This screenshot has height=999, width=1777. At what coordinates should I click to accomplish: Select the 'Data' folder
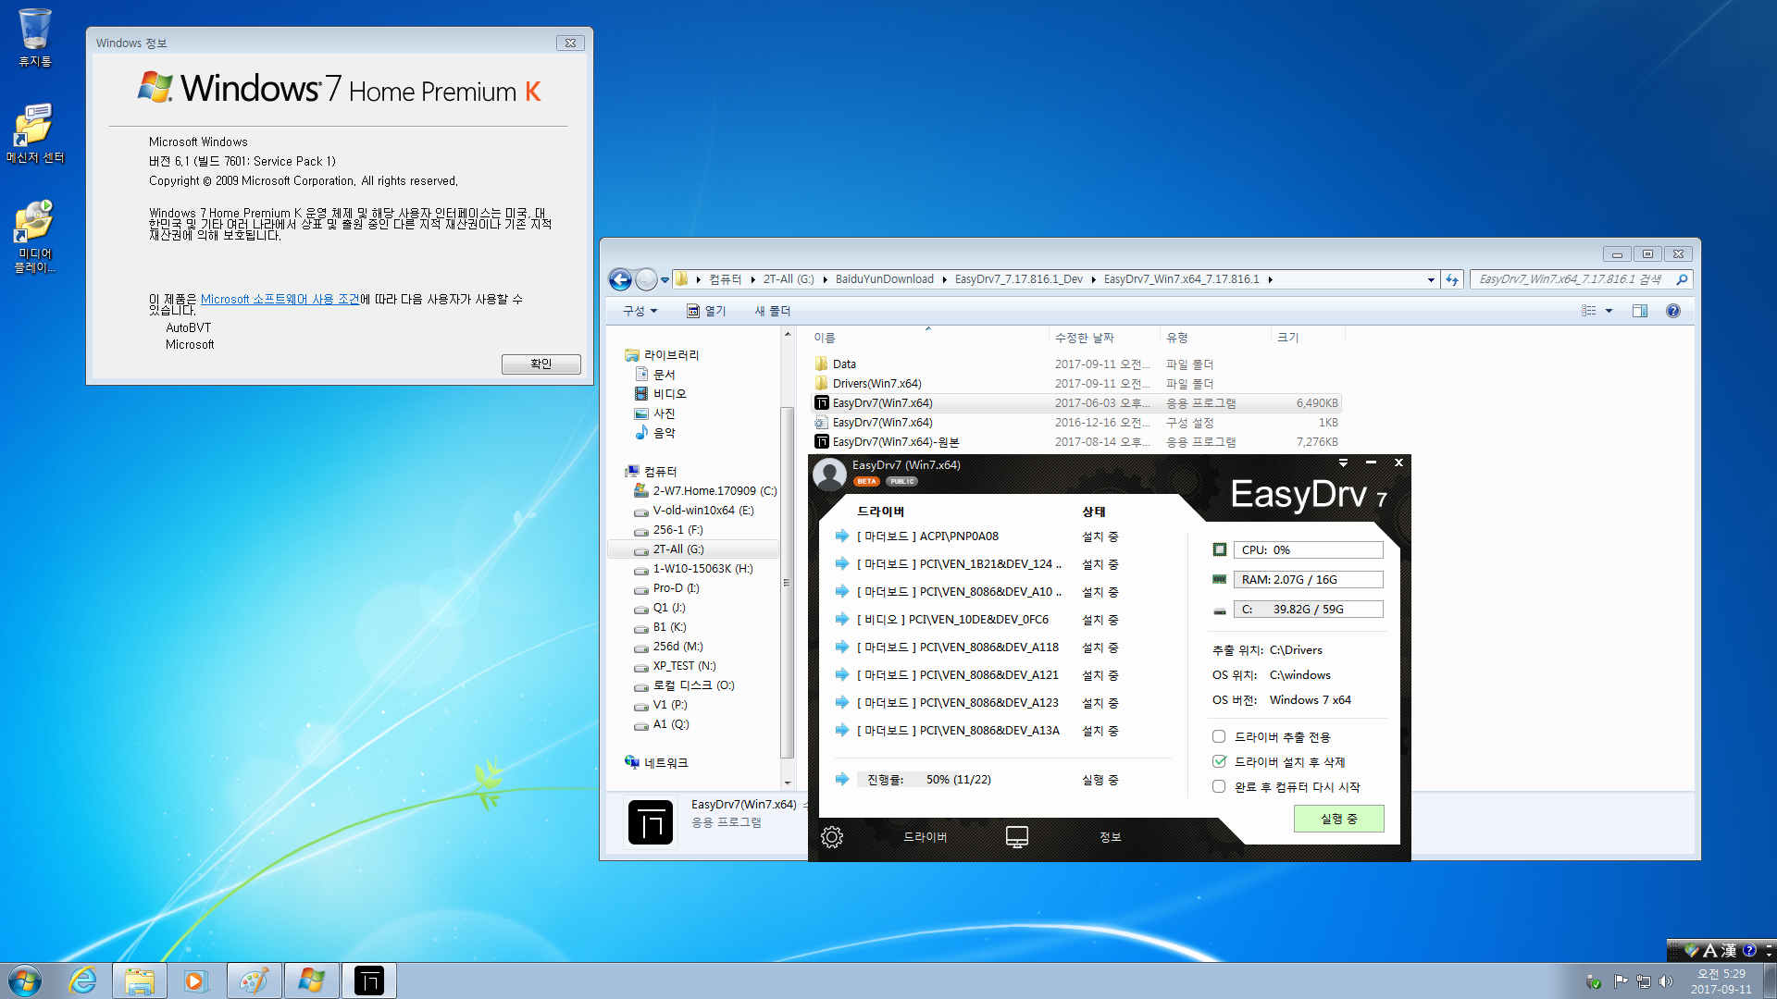pyautogui.click(x=844, y=364)
